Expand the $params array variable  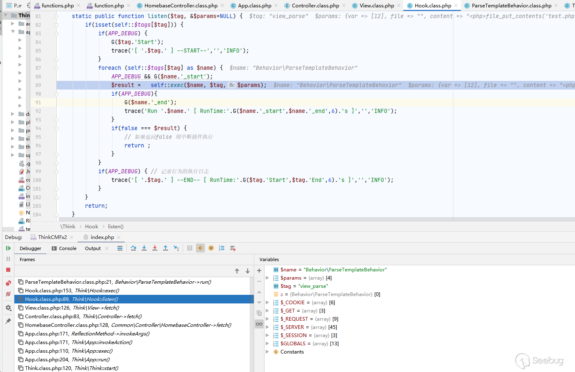click(268, 278)
